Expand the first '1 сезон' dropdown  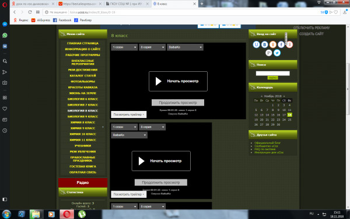click(x=124, y=47)
